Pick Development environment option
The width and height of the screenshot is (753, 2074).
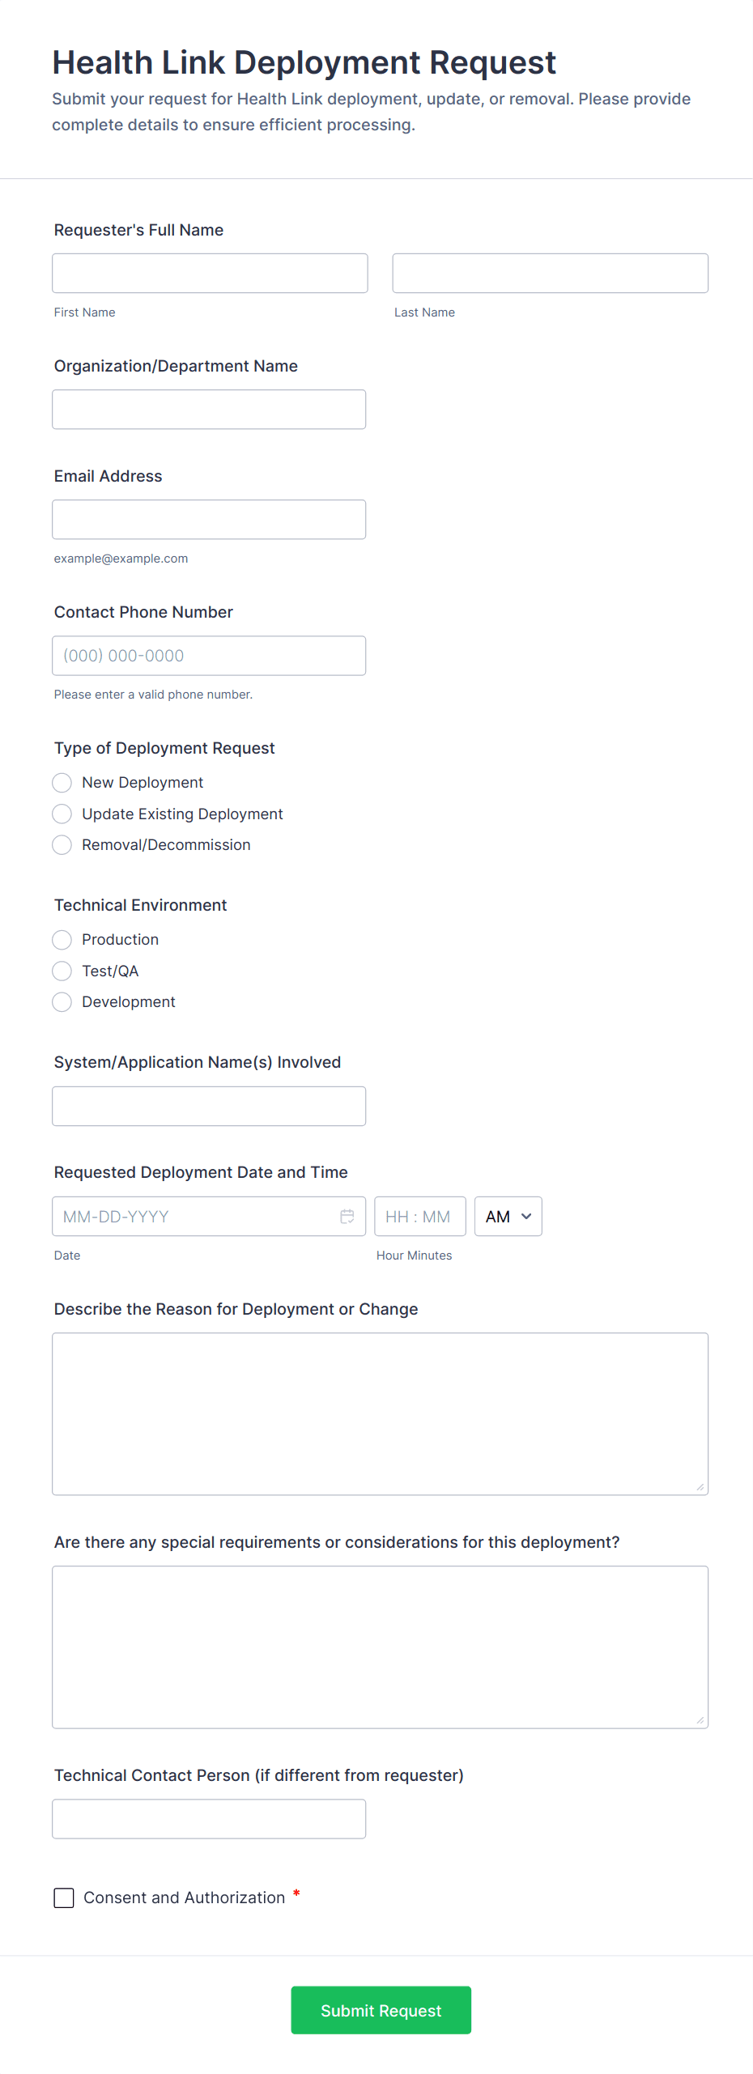point(62,1002)
